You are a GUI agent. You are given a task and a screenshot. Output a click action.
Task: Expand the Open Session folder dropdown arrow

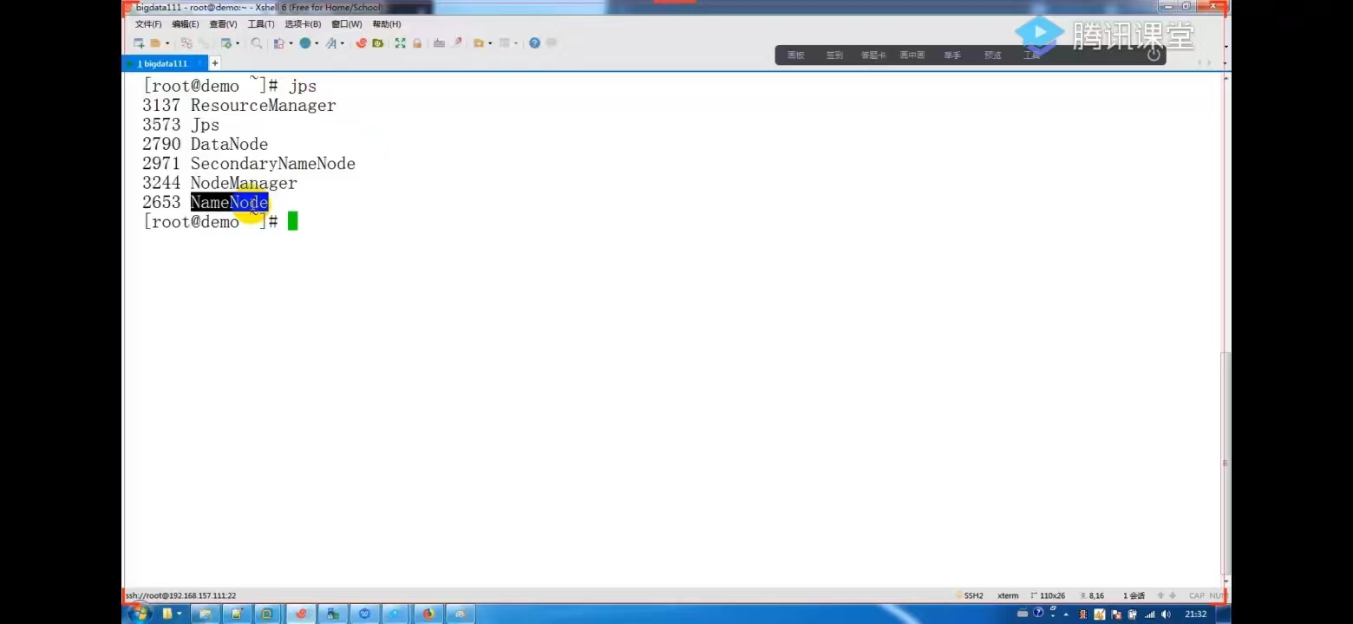click(x=167, y=43)
